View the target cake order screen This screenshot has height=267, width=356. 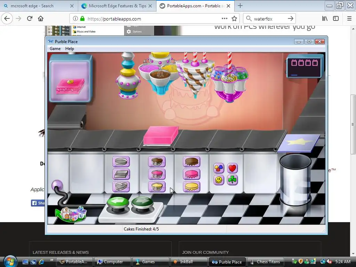(71, 78)
